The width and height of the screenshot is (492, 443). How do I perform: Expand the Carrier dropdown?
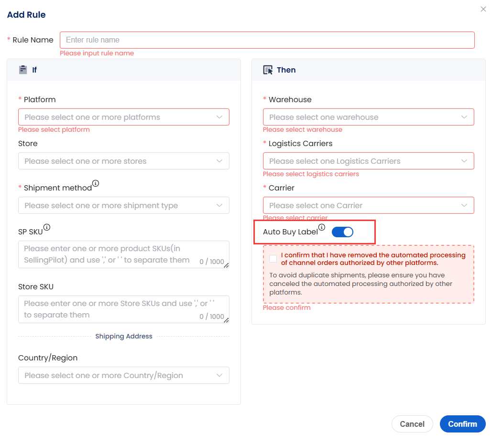[368, 206]
